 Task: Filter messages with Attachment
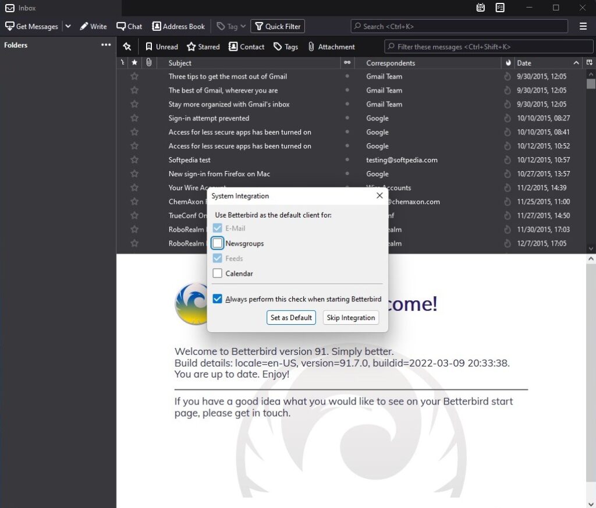click(331, 47)
